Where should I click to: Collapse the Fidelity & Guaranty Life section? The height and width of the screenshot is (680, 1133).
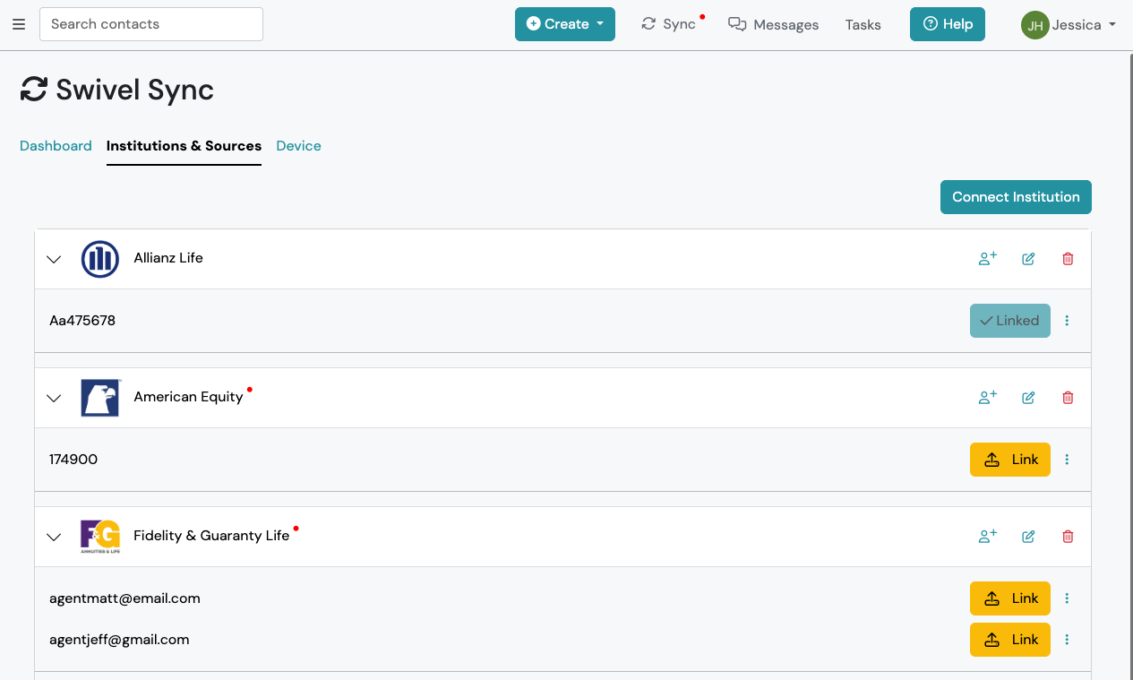[54, 537]
